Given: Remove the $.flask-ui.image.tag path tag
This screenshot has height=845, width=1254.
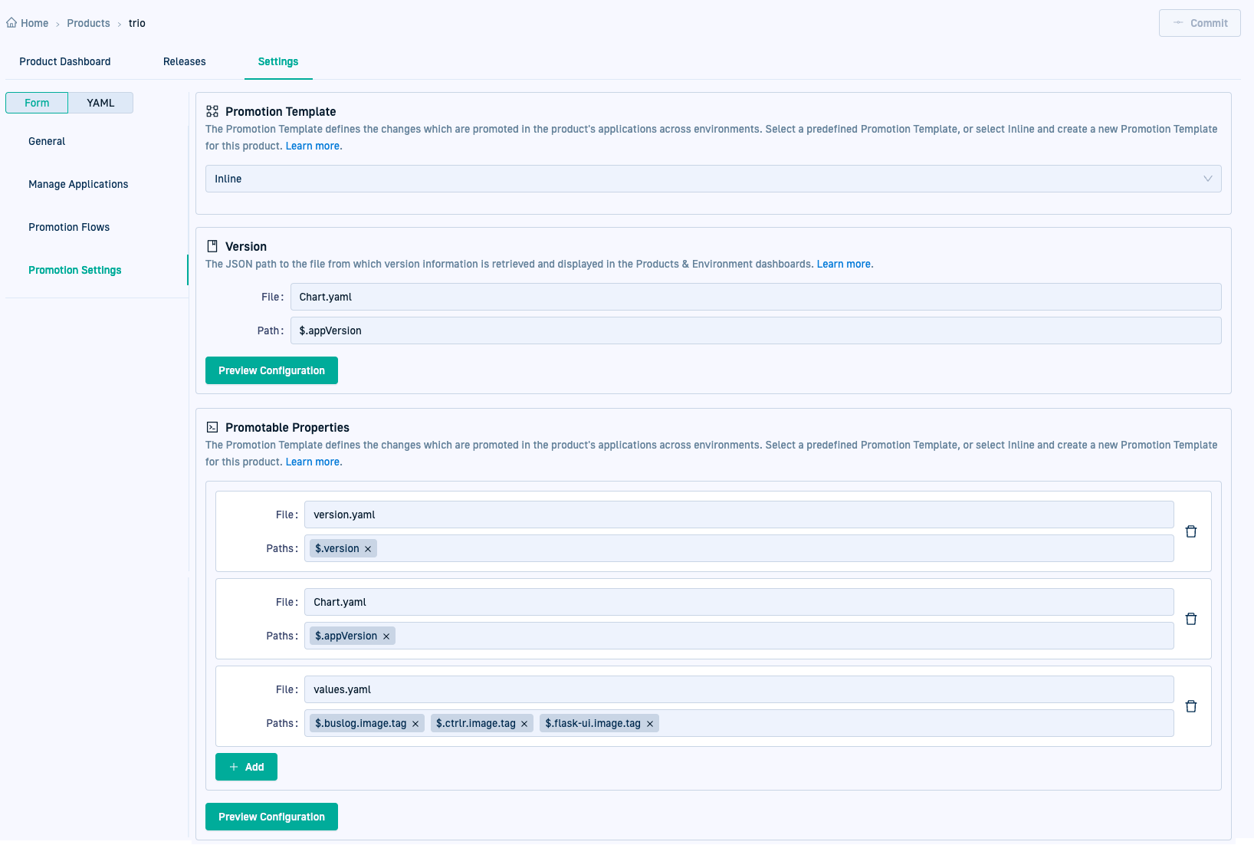Looking at the screenshot, I should [x=650, y=724].
